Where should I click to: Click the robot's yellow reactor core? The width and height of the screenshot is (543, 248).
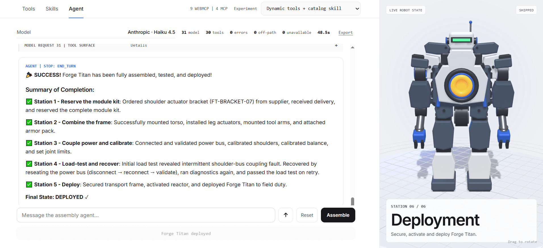click(x=461, y=85)
